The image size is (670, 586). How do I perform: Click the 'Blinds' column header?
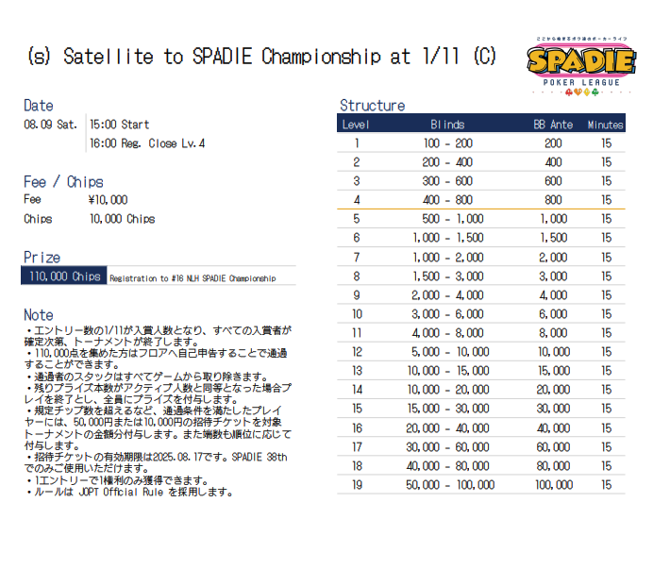click(447, 125)
